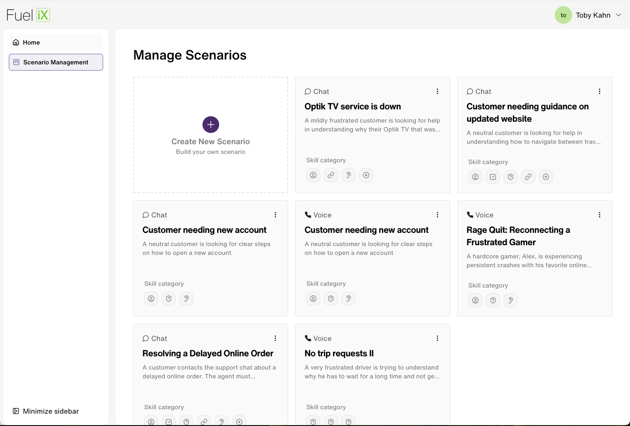Open three-dot menu on Optik TV service card

click(437, 91)
